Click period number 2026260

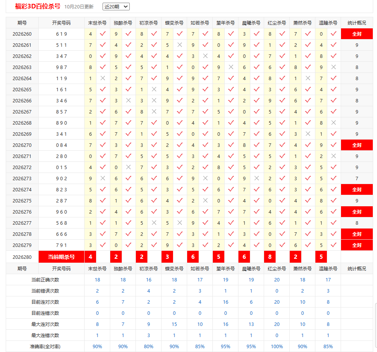(22, 34)
